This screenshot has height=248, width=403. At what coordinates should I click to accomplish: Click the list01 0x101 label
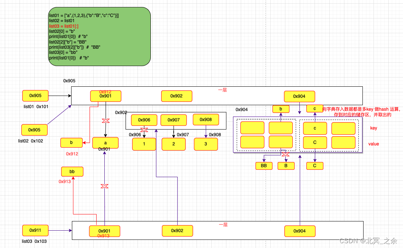[x=36, y=107]
